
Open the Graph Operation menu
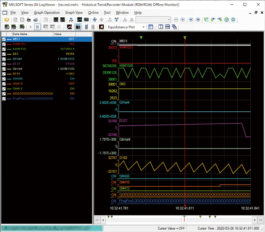coord(47,12)
